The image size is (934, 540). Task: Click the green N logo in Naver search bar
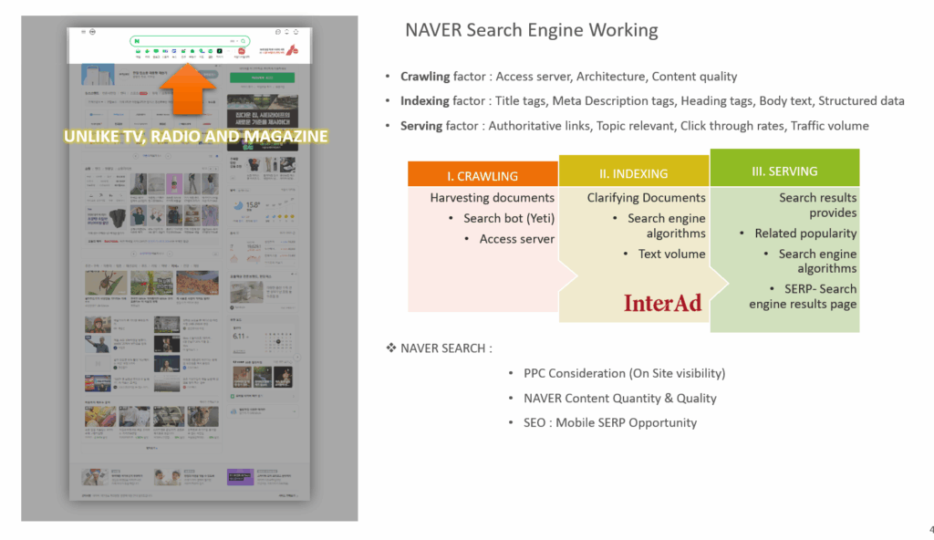click(x=137, y=41)
